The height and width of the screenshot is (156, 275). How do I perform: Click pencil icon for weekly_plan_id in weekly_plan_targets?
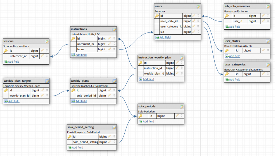click(42, 96)
